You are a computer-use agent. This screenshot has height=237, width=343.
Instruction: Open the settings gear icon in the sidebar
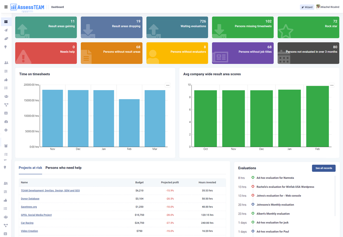[6, 130]
